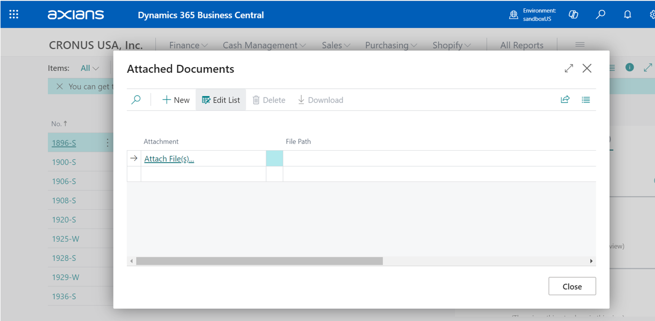Click the environment globe icon
This screenshot has height=321, width=655.
point(514,15)
